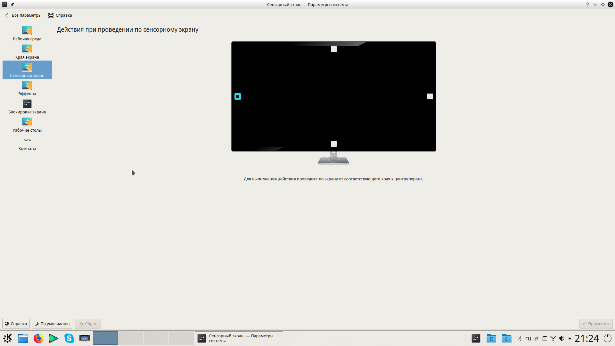
Task: Open Блокировка экрана settings
Action: click(x=27, y=107)
